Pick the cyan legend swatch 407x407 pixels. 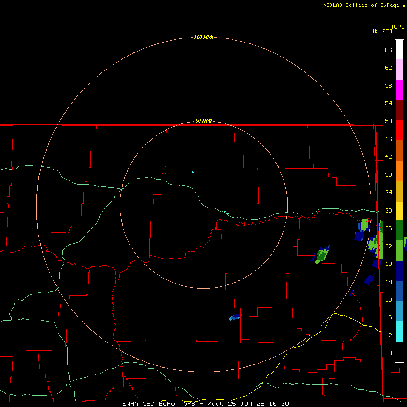399,331
